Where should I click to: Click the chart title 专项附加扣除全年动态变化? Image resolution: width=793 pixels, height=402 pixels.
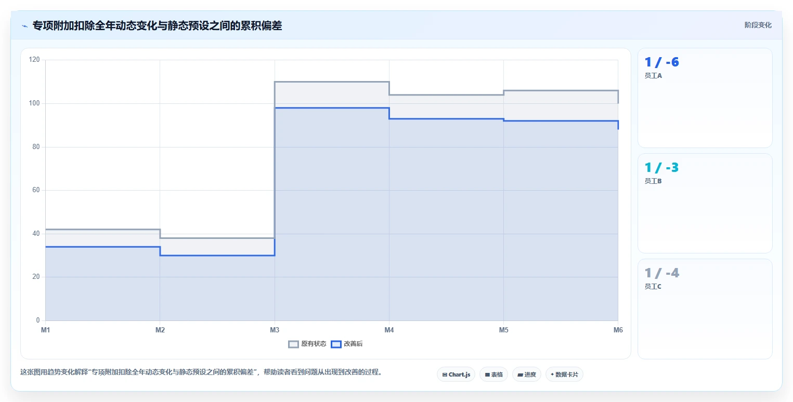pyautogui.click(x=158, y=25)
